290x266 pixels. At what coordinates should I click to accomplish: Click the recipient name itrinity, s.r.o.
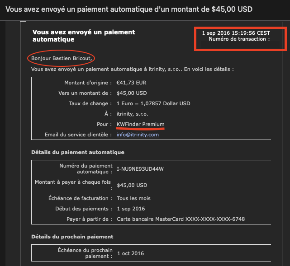point(132,114)
